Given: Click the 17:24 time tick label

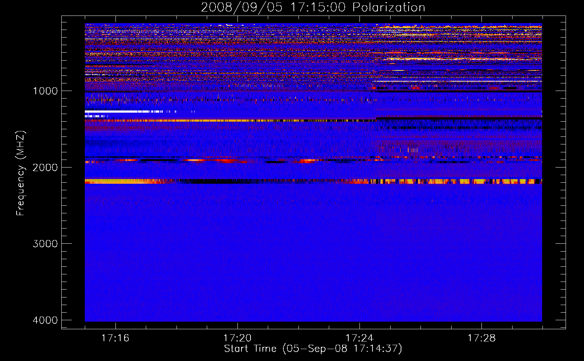Looking at the screenshot, I should [x=359, y=338].
